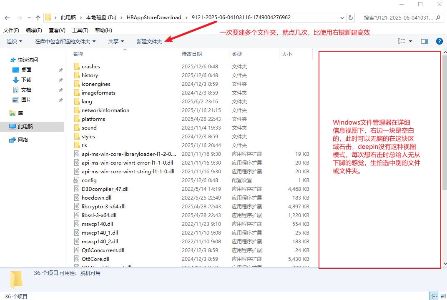Sort by Size (大小) column header
This screenshot has height=300, width=447.
(x=287, y=54)
